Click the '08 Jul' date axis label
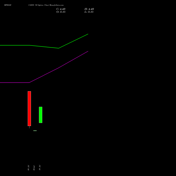Image resolution: width=176 pixels, height=176 pixels. click(x=29, y=168)
